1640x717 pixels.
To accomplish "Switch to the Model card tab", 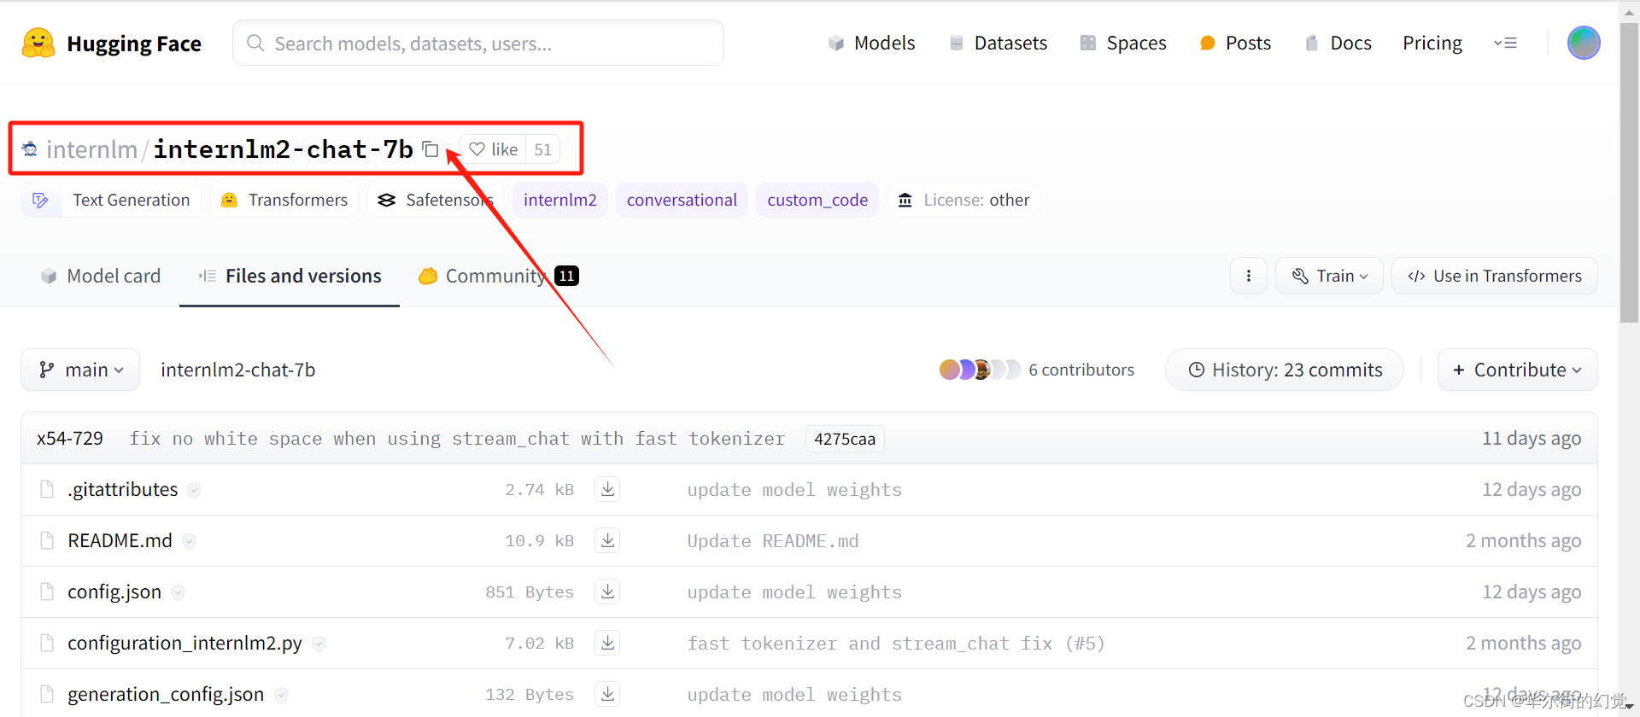I will pos(101,276).
